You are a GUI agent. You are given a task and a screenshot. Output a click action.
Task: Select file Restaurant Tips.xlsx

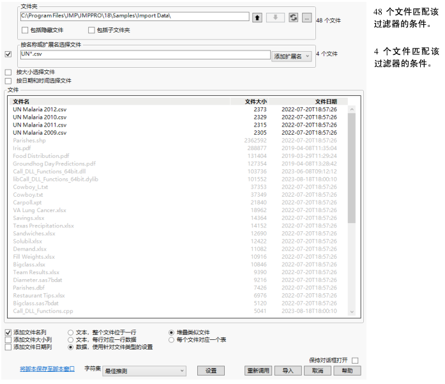tap(39, 296)
